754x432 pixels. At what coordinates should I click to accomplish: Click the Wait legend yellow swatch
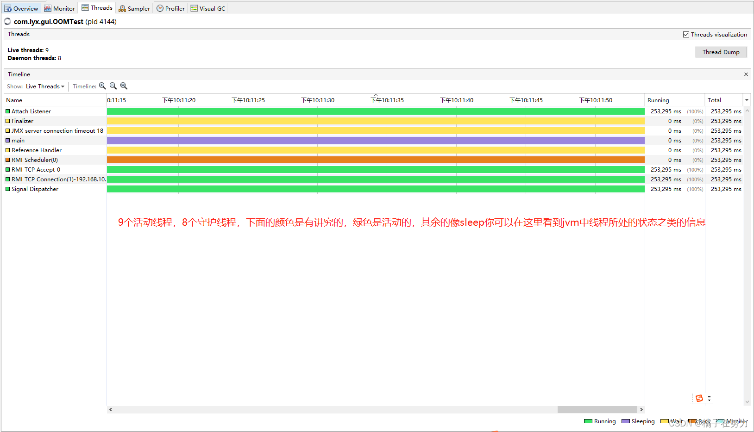click(x=665, y=421)
